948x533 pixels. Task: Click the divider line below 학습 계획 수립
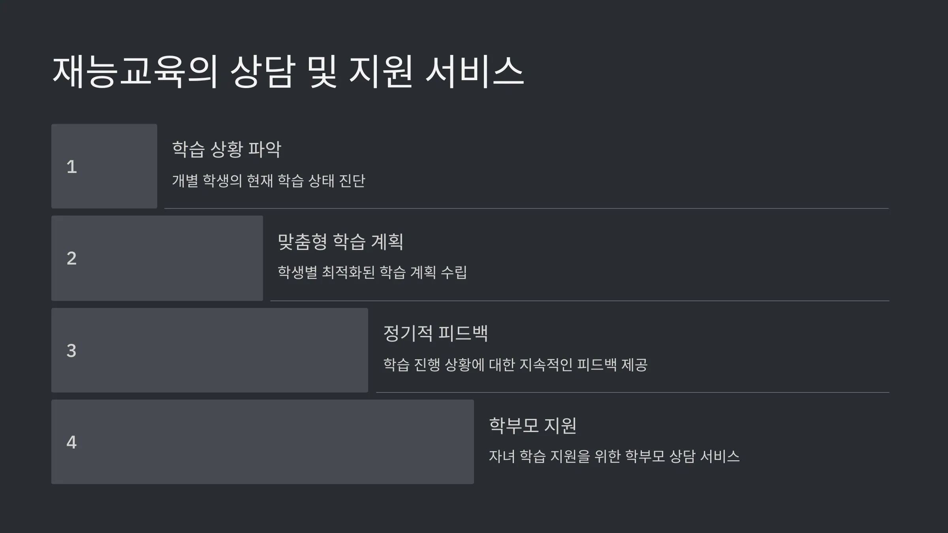pyautogui.click(x=580, y=301)
